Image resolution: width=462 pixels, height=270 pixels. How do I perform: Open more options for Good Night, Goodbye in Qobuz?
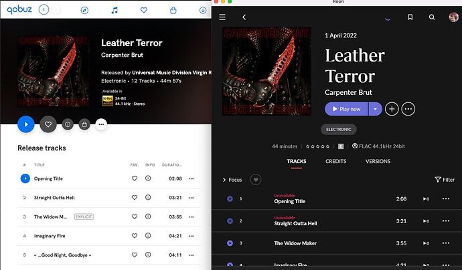pos(191,255)
